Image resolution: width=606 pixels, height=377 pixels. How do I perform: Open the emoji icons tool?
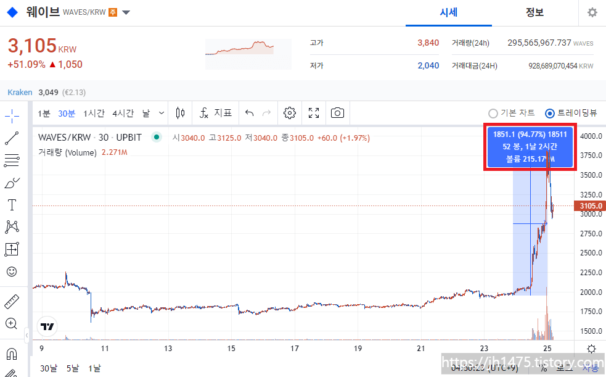click(x=12, y=272)
